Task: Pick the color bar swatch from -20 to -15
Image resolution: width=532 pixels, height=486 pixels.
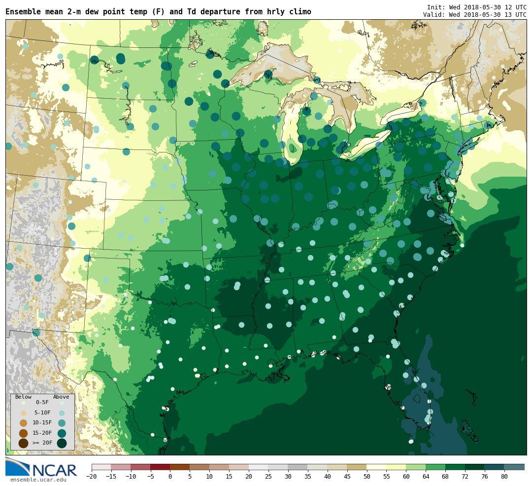Action: [101, 467]
